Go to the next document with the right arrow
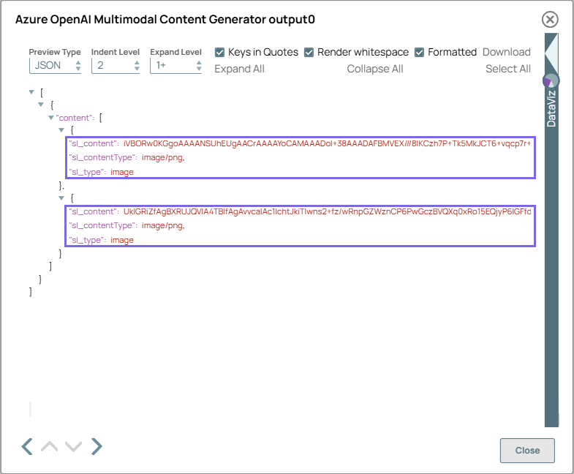This screenshot has height=474, width=574. click(x=97, y=446)
